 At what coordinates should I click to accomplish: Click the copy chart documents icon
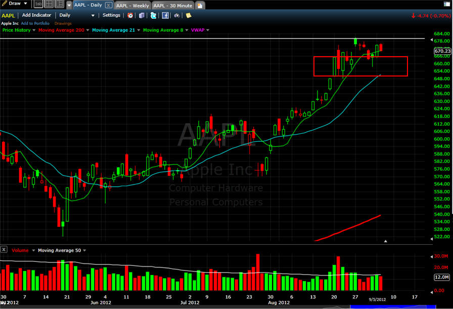click(x=142, y=15)
